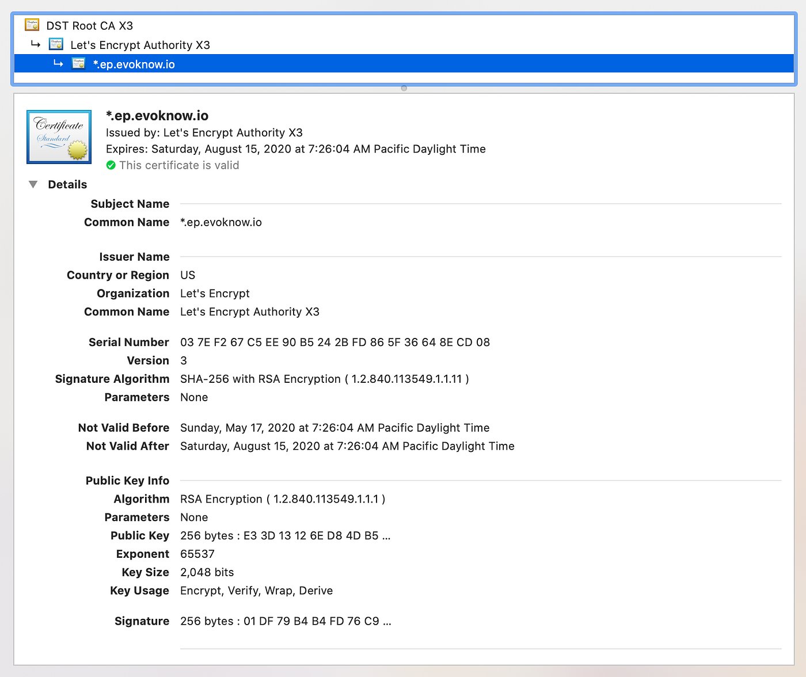
Task: Click the Let's Encrypt Authority X3 certificate icon
Action: click(56, 44)
